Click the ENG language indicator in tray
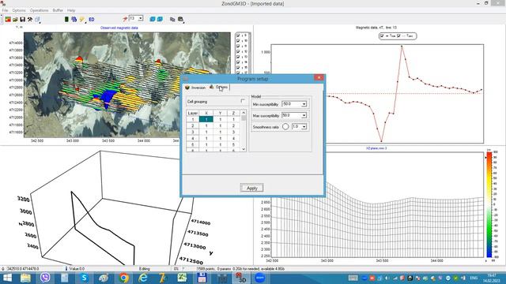The image size is (506, 284). click(x=474, y=278)
